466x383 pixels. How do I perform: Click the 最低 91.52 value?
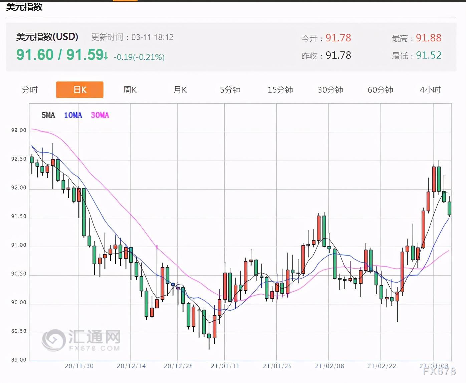pyautogui.click(x=429, y=55)
